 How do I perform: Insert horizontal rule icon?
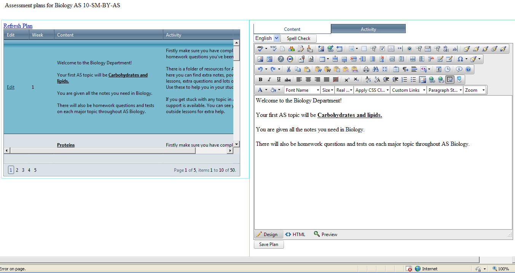pyautogui.click(x=414, y=69)
